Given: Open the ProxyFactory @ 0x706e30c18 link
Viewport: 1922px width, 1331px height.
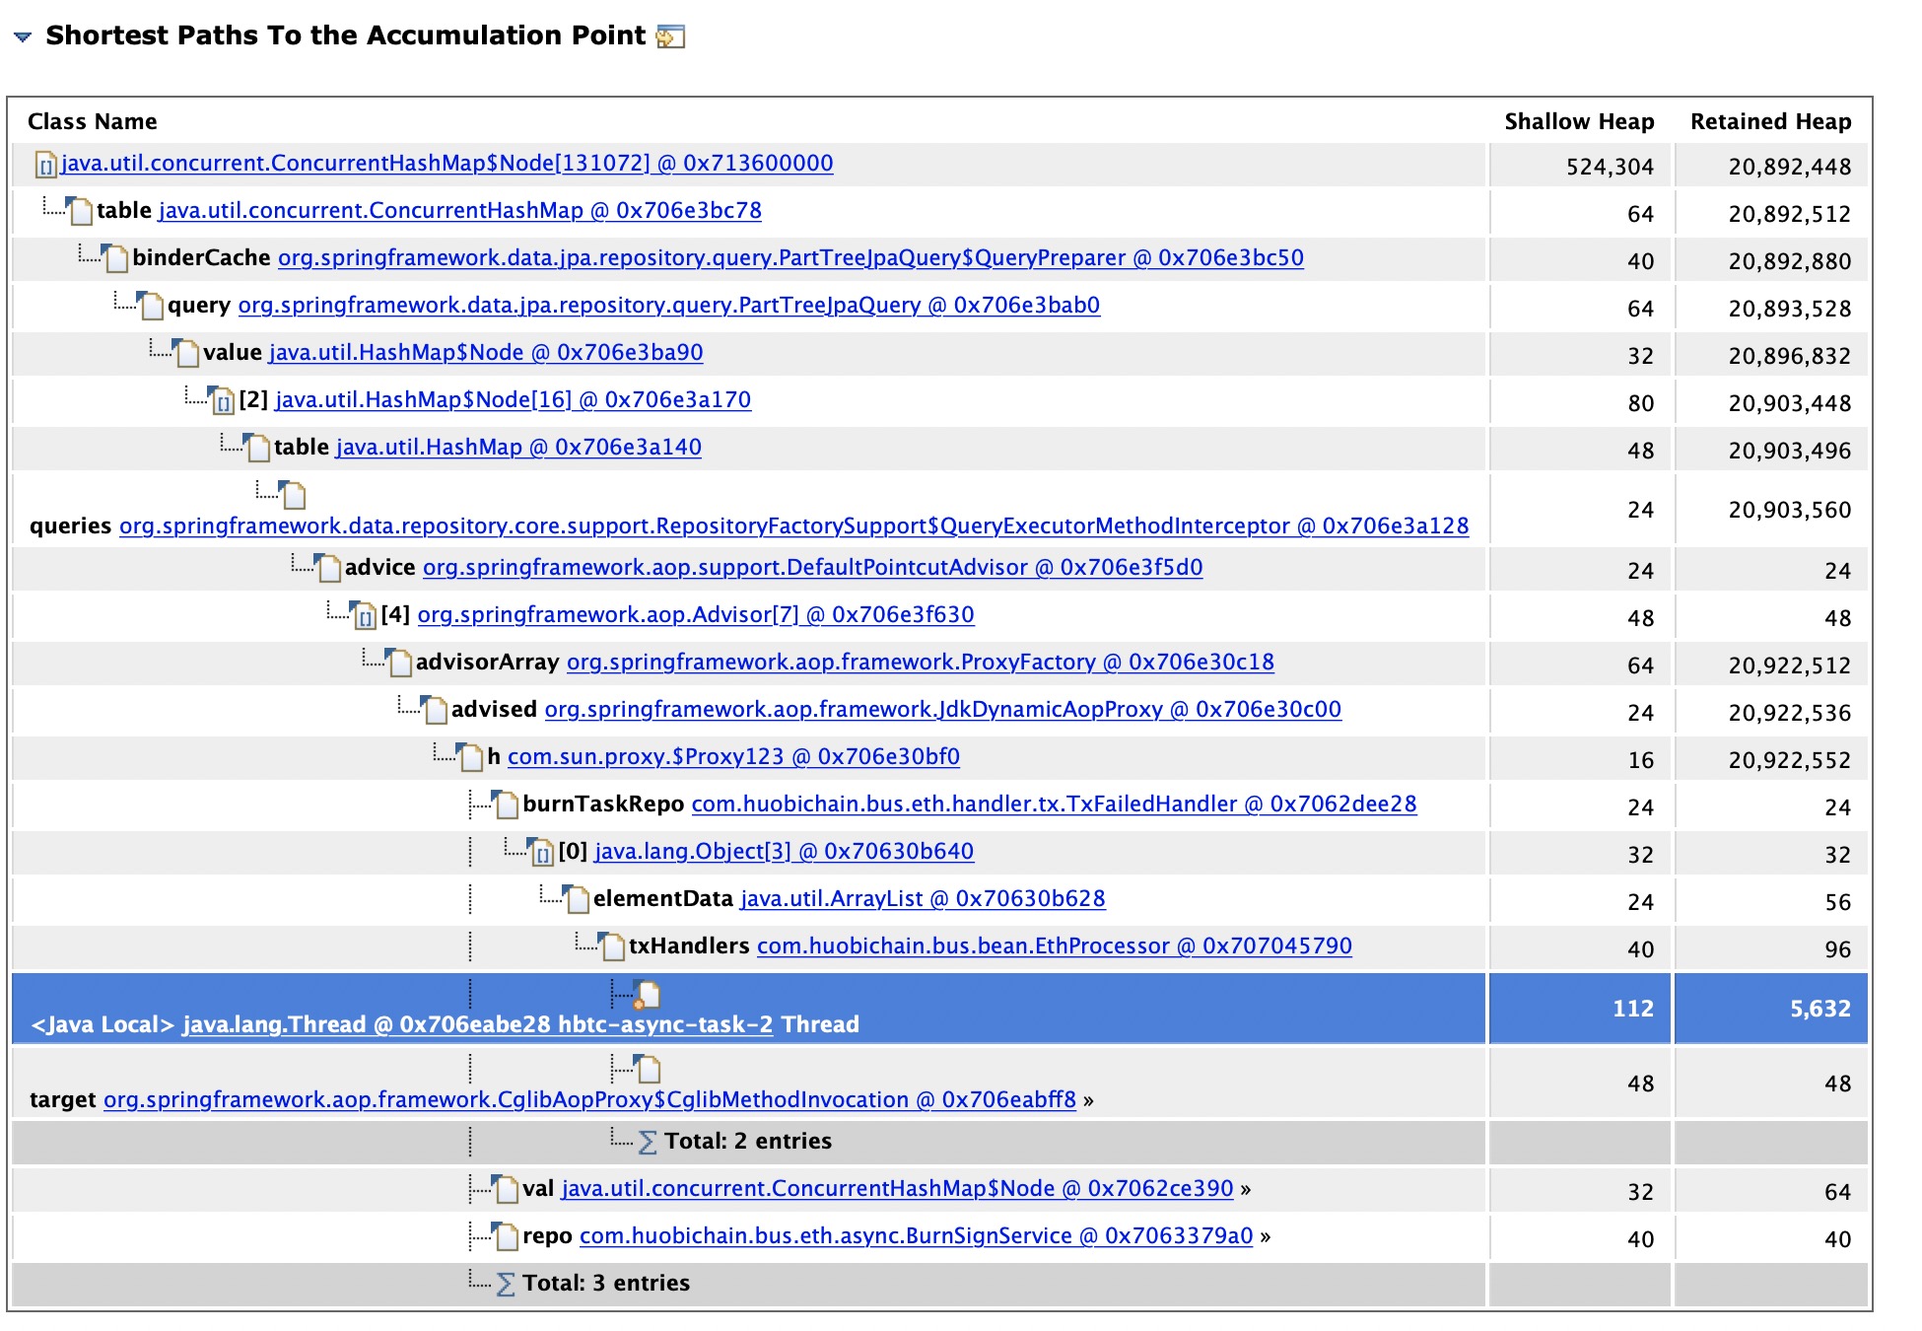Looking at the screenshot, I should pyautogui.click(x=920, y=663).
